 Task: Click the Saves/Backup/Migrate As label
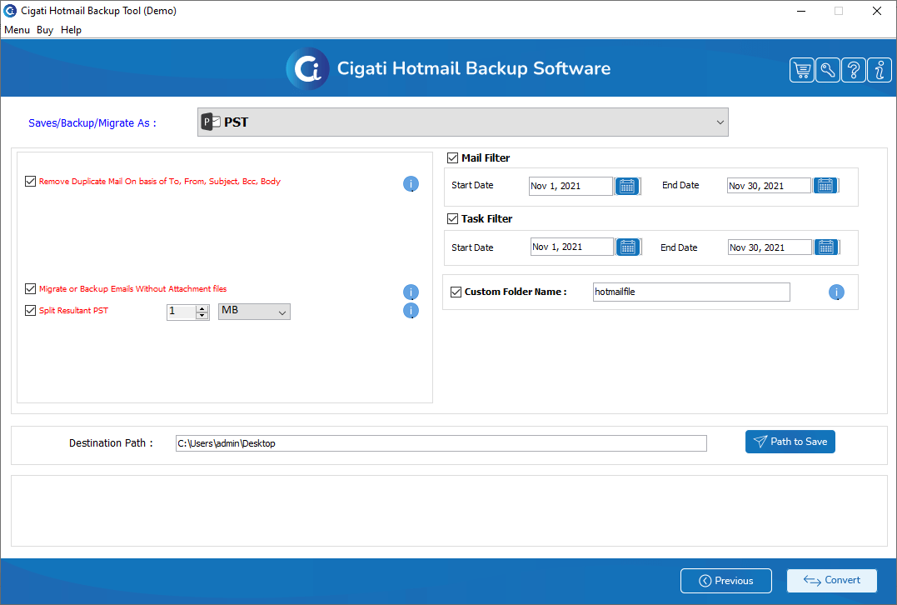point(92,123)
